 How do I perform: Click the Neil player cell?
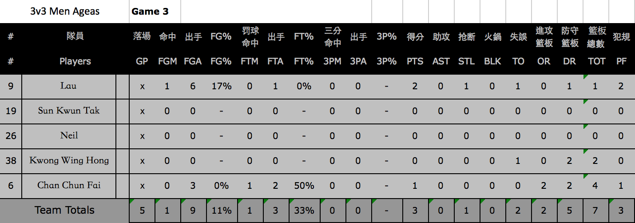68,136
